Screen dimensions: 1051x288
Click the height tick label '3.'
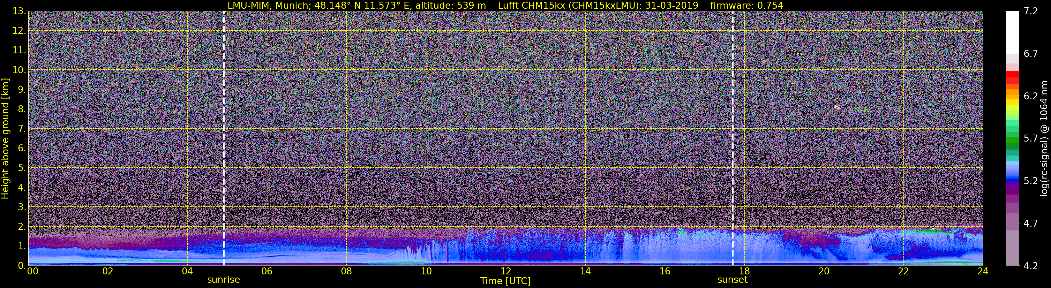(x=22, y=207)
